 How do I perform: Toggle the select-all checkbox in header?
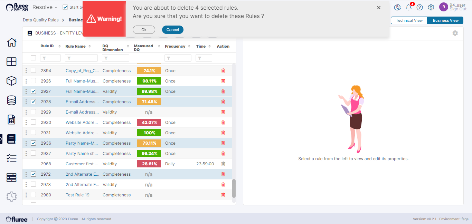click(34, 58)
